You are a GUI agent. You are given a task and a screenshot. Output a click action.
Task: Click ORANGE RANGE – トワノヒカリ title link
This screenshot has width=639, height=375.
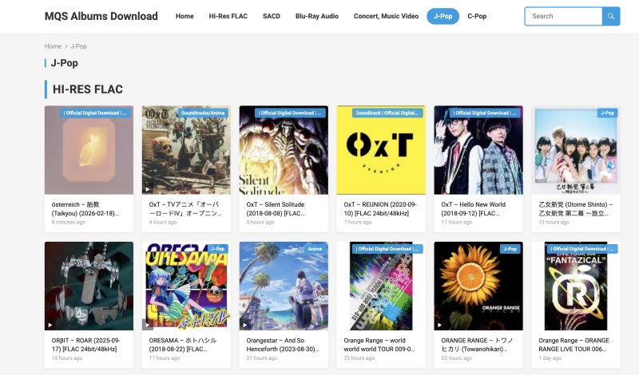point(477,345)
